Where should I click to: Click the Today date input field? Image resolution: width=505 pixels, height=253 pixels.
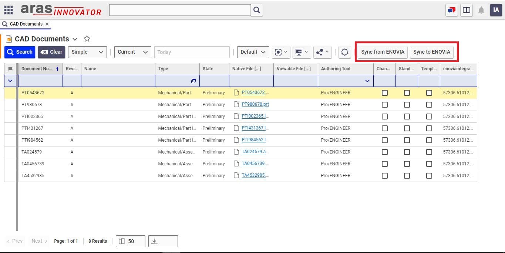[x=192, y=52]
